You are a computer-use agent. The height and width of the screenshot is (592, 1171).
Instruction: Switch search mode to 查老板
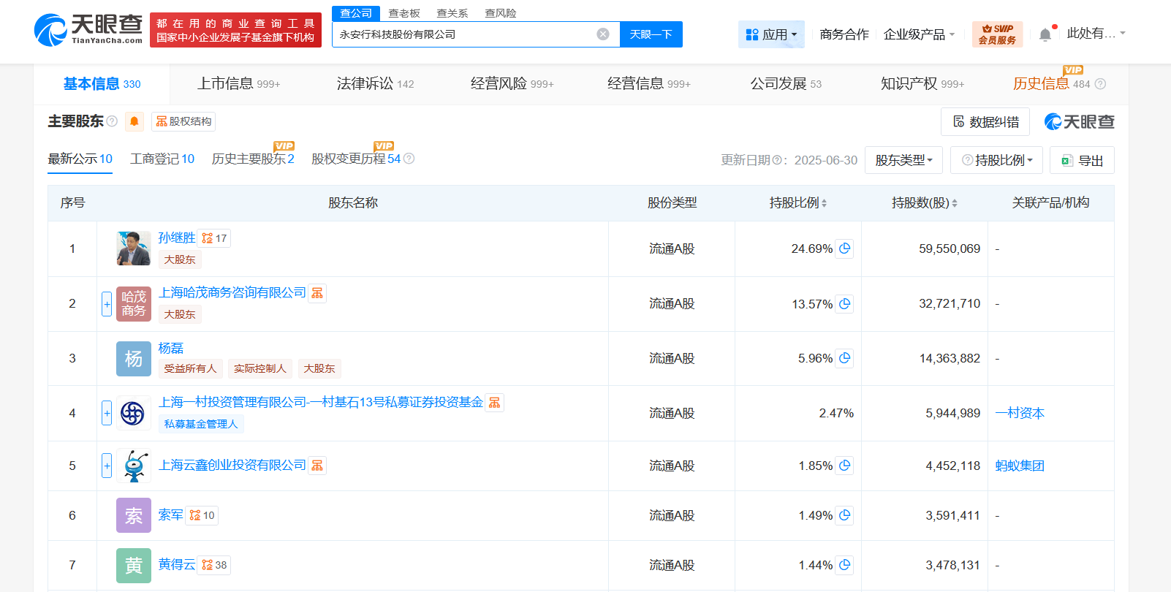coord(404,13)
